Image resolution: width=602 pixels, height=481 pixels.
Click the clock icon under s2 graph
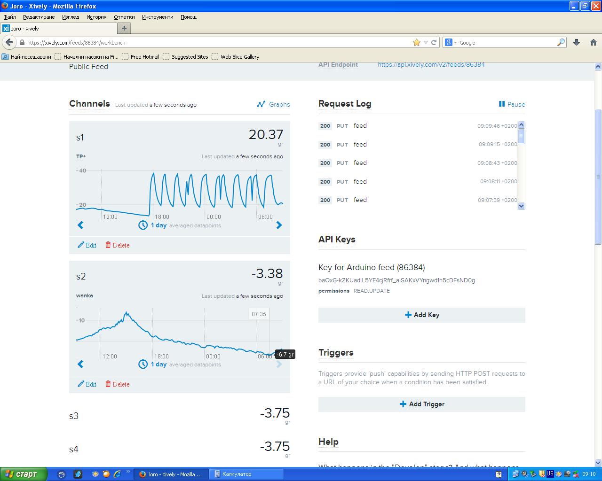tap(143, 365)
